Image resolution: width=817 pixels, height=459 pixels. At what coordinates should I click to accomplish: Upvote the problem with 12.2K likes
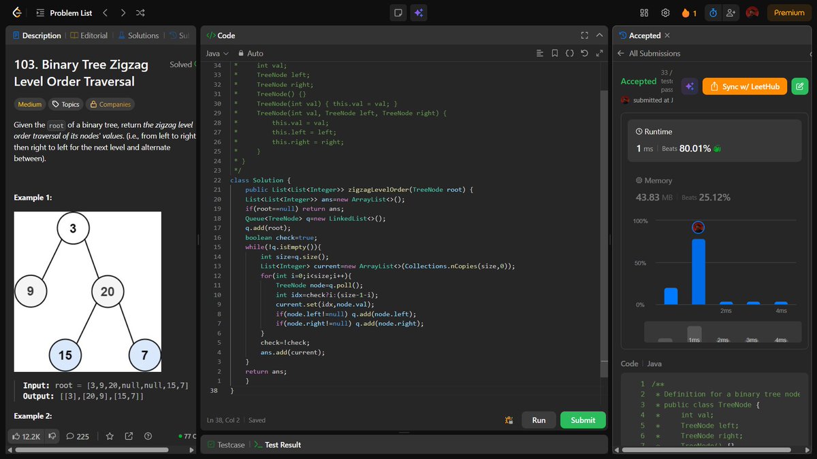click(x=27, y=437)
